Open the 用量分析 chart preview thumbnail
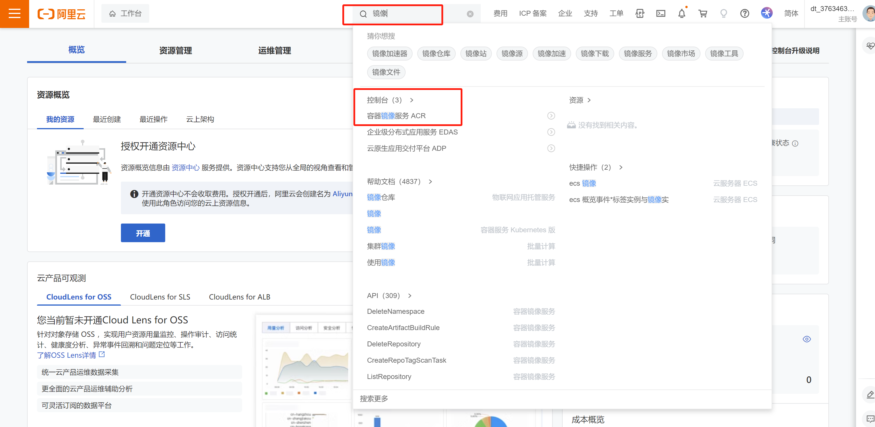875x427 pixels. (x=275, y=328)
